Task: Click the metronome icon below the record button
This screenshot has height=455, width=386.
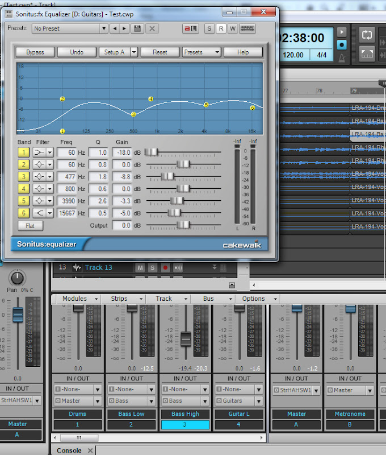Action: coord(342,56)
